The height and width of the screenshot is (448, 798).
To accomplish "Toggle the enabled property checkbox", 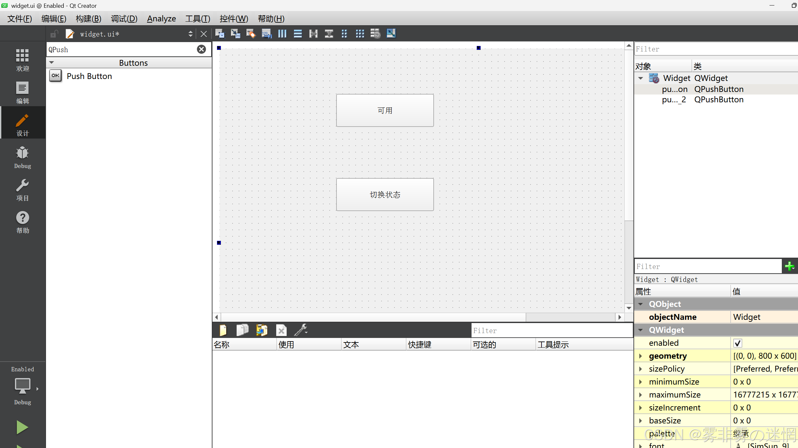I will point(737,343).
